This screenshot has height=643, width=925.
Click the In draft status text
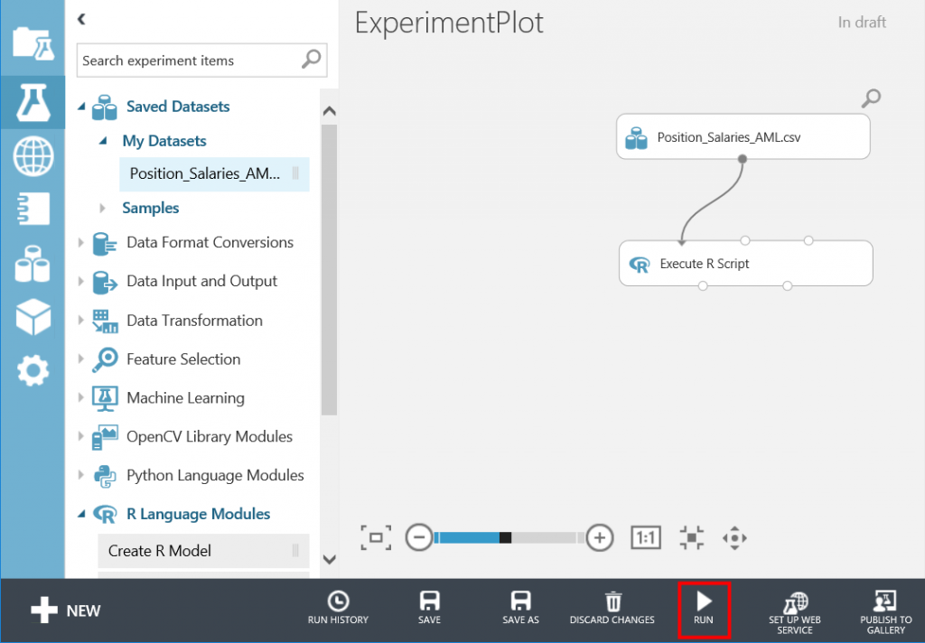pyautogui.click(x=862, y=23)
